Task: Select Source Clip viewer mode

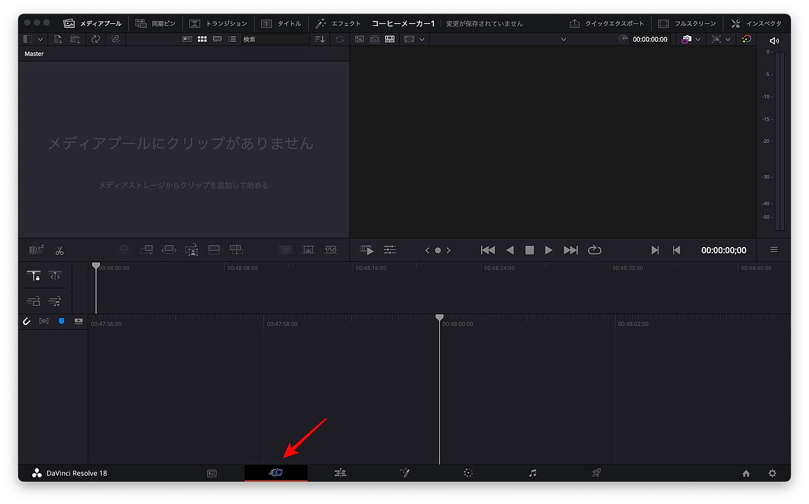Action: coord(360,39)
